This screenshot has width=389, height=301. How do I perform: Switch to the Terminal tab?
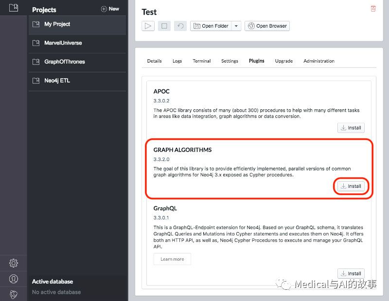pyautogui.click(x=202, y=61)
